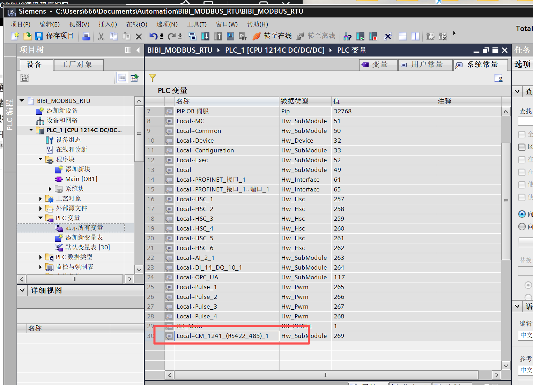Open existing project toolbar icon
Screen dimensions: 533x385
click(27, 36)
